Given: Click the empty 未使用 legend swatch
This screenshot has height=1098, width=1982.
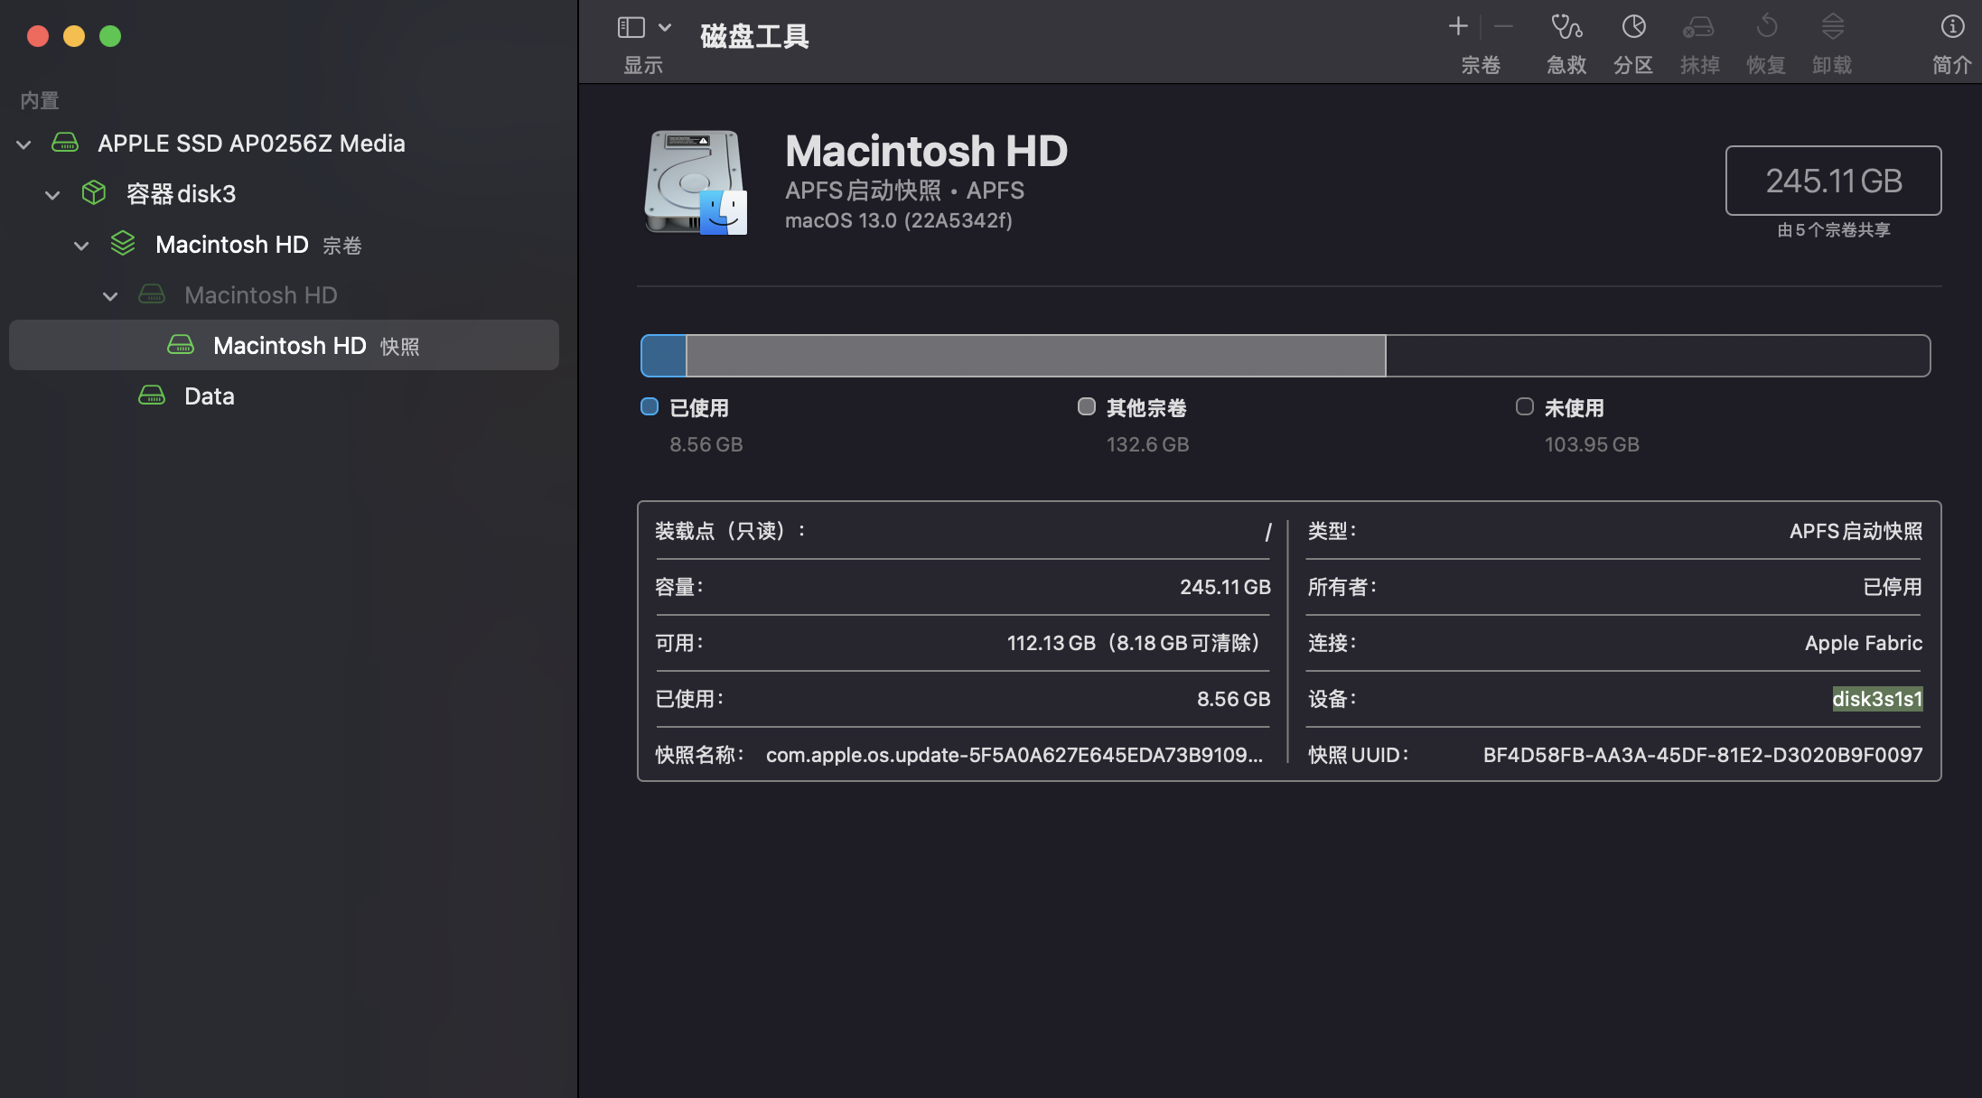Looking at the screenshot, I should 1524,407.
